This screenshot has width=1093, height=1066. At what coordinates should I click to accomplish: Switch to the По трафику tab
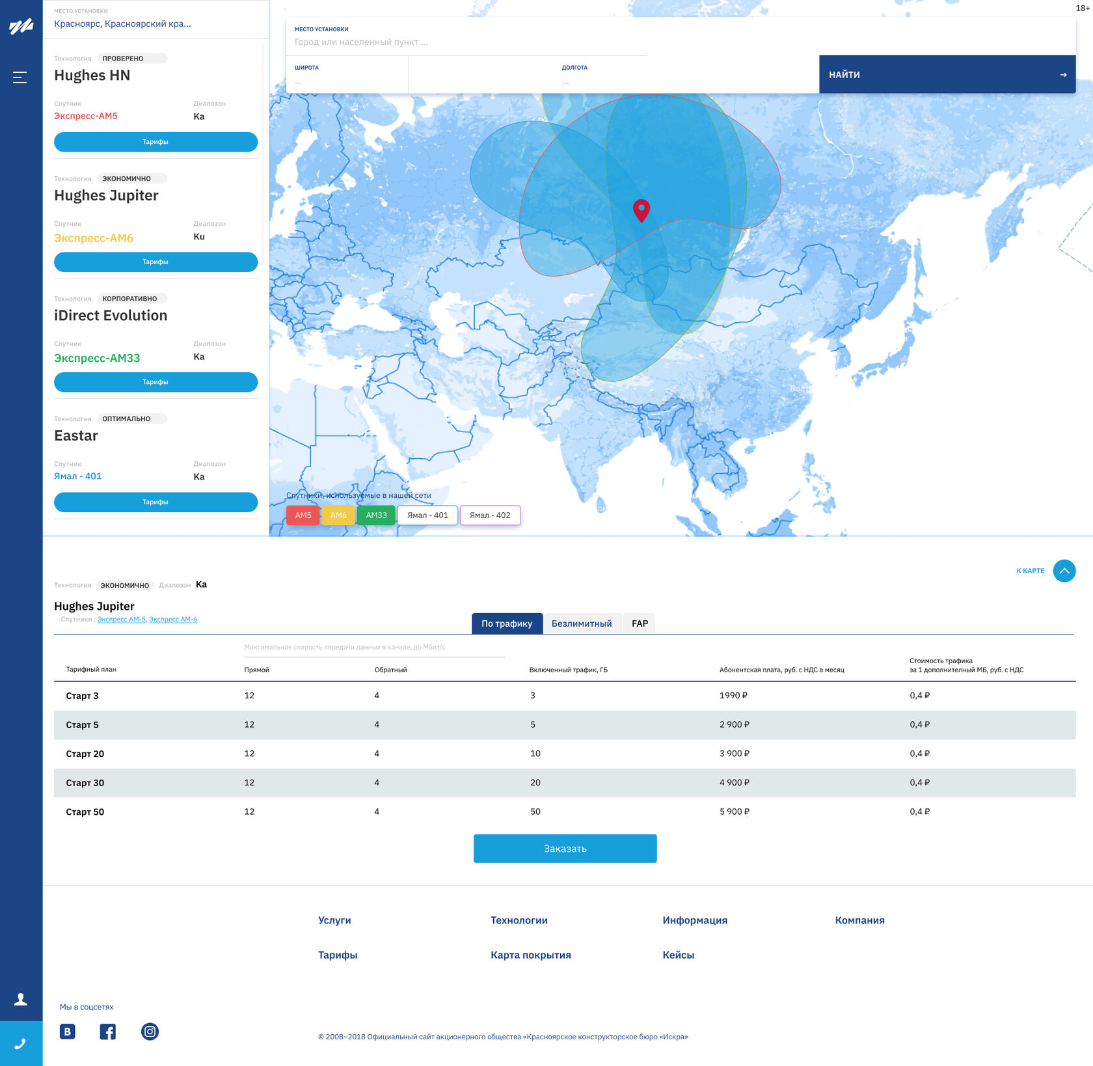pyautogui.click(x=507, y=623)
